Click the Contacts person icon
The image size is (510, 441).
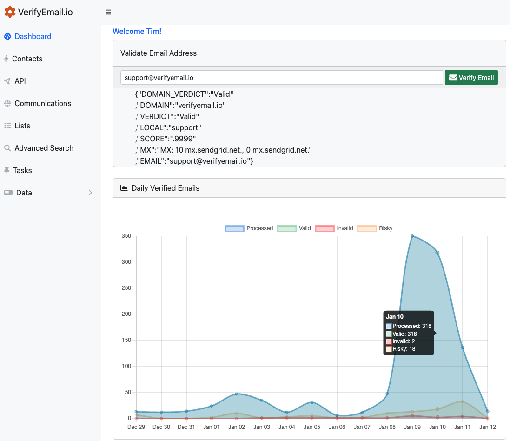tap(6, 59)
